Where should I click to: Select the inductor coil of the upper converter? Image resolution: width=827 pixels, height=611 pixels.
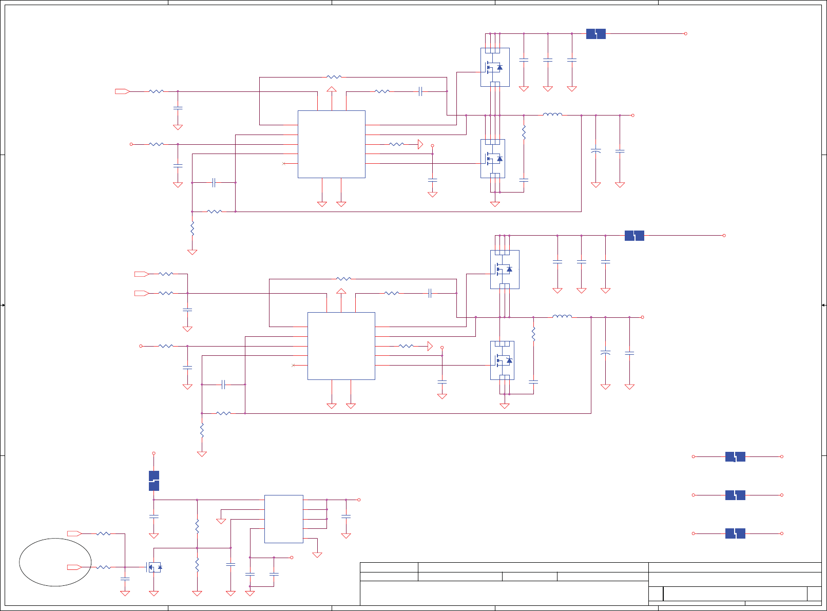pyautogui.click(x=552, y=114)
